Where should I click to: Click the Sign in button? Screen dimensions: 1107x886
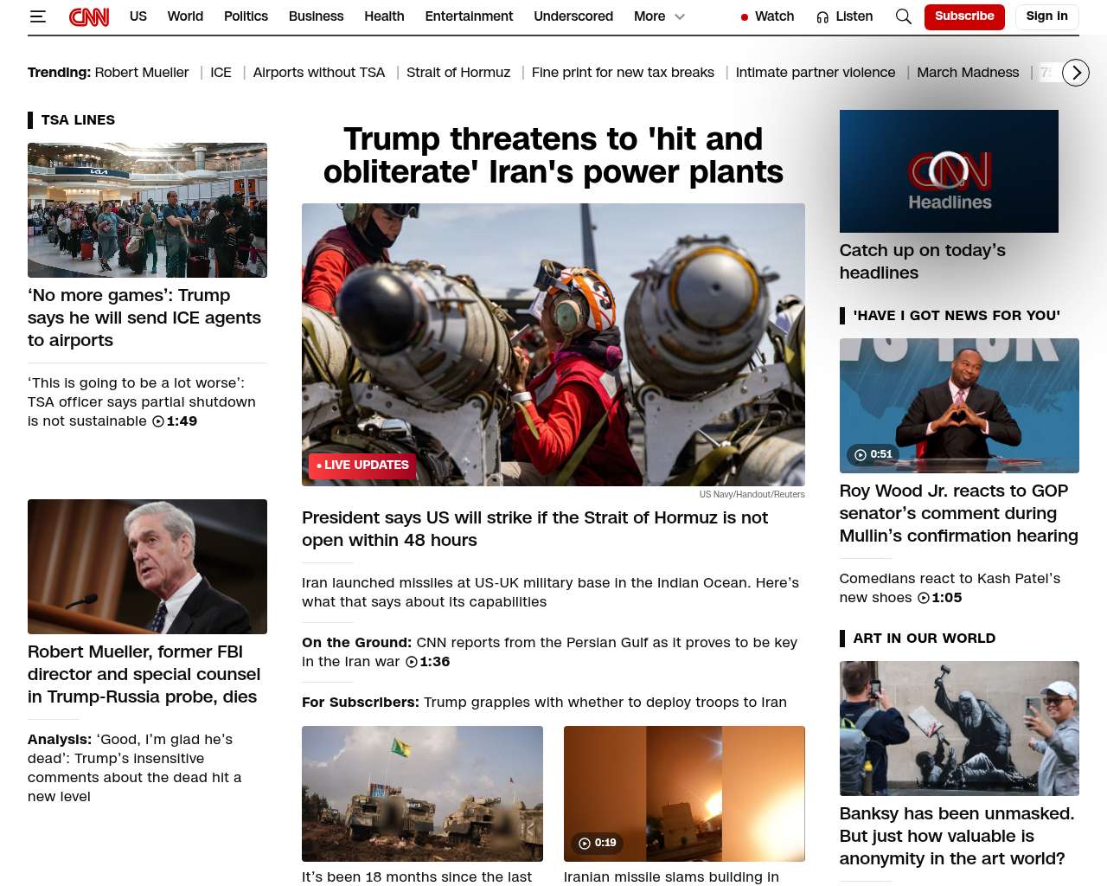pos(1046,16)
